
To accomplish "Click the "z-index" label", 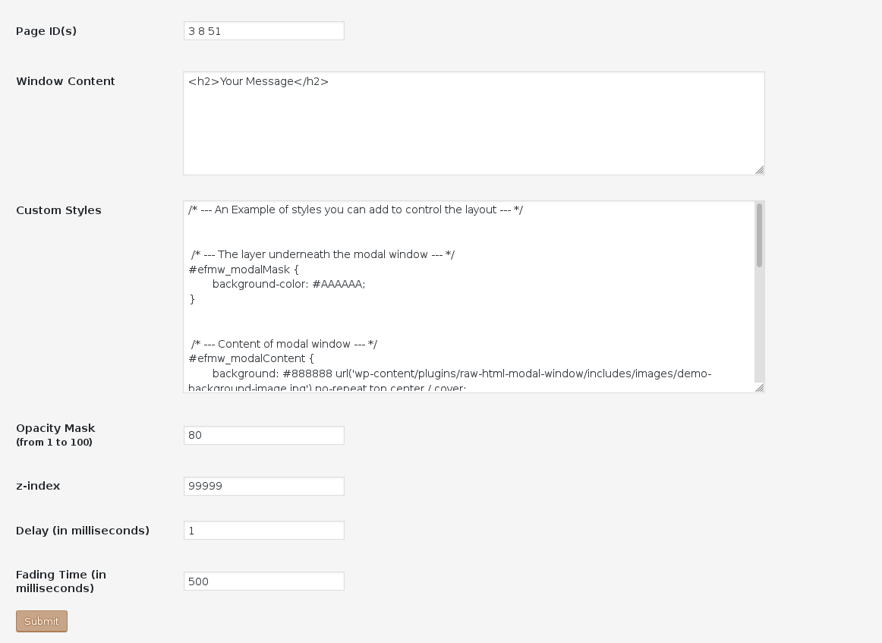I will [x=38, y=486].
